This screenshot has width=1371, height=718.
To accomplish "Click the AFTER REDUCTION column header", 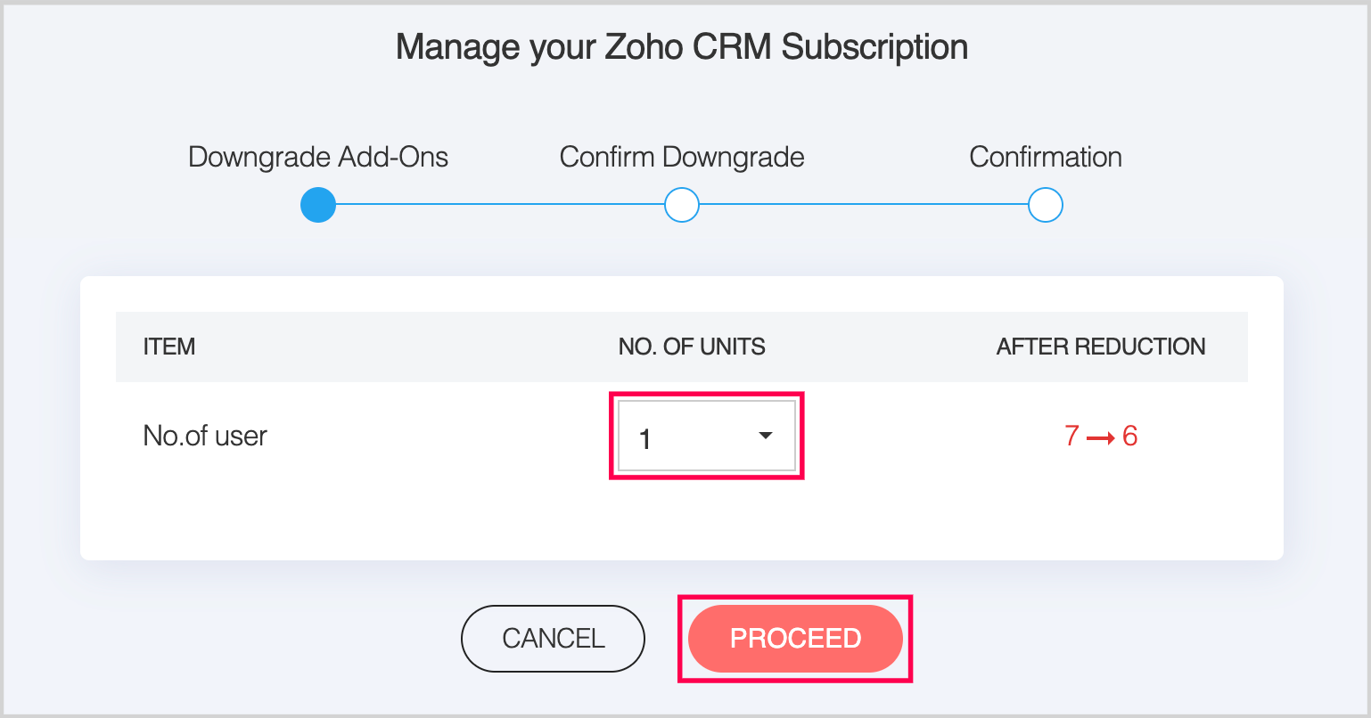I will 1101,347.
